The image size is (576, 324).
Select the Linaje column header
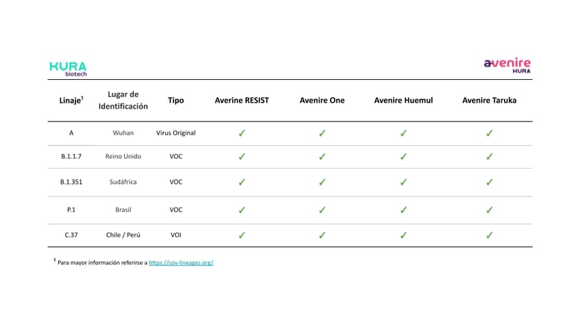[71, 100]
